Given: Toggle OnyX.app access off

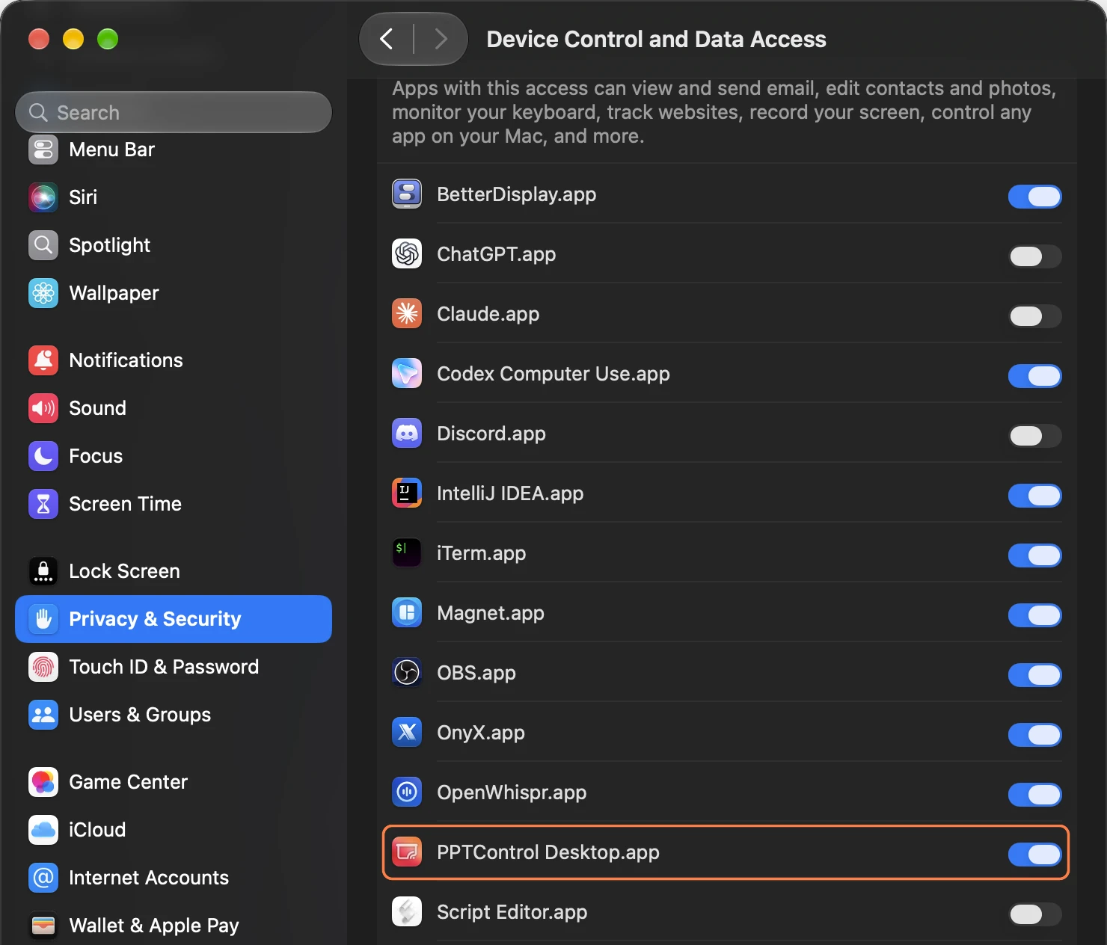Looking at the screenshot, I should 1034,735.
